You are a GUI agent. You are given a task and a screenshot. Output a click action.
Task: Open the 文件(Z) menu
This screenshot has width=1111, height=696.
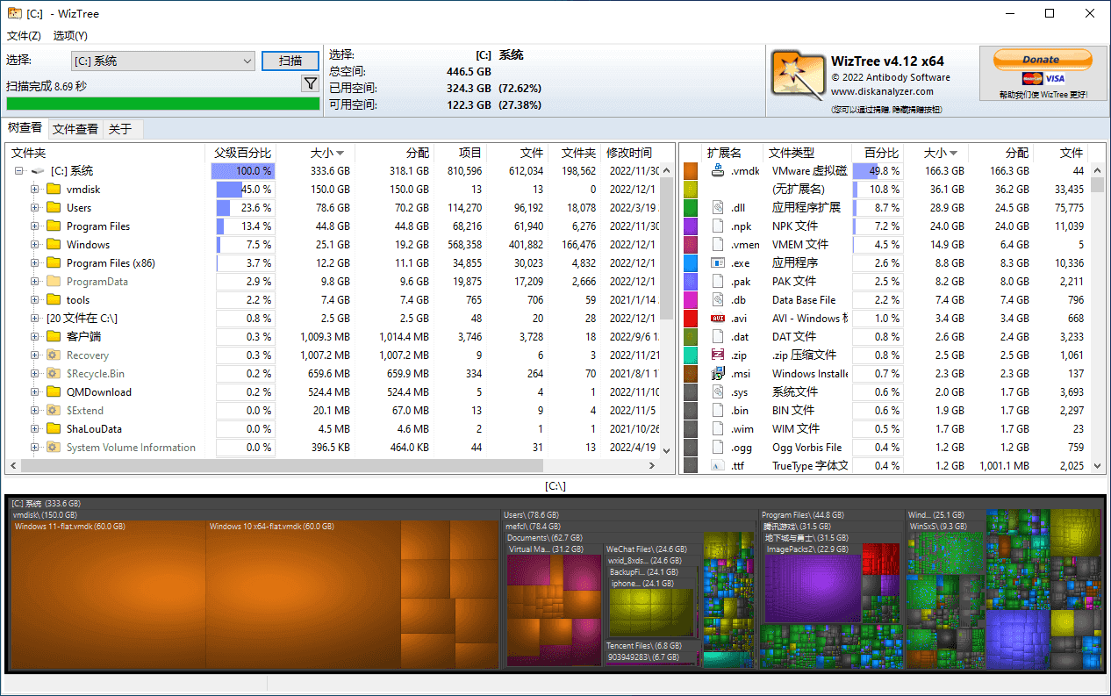[x=24, y=36]
